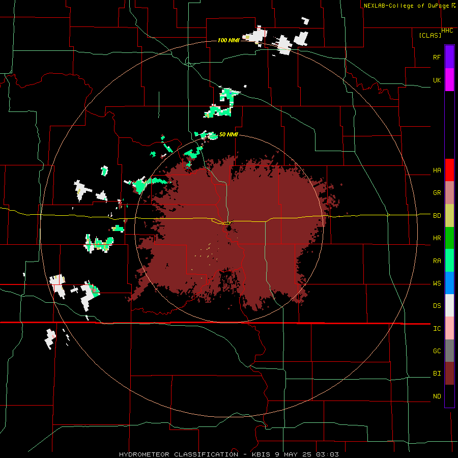The image size is (458, 458).
Task: Click the WS legend label
Action: click(x=437, y=283)
